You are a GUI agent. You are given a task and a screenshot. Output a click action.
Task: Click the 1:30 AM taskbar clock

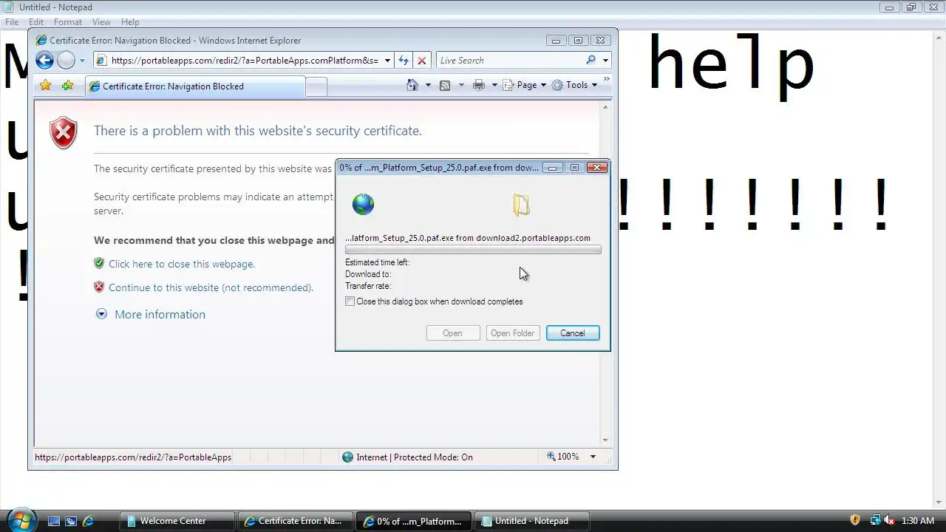coord(918,521)
